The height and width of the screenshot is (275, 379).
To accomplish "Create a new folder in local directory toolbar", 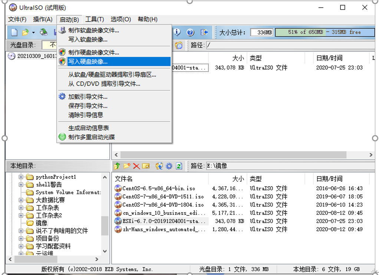I will click(126, 166).
